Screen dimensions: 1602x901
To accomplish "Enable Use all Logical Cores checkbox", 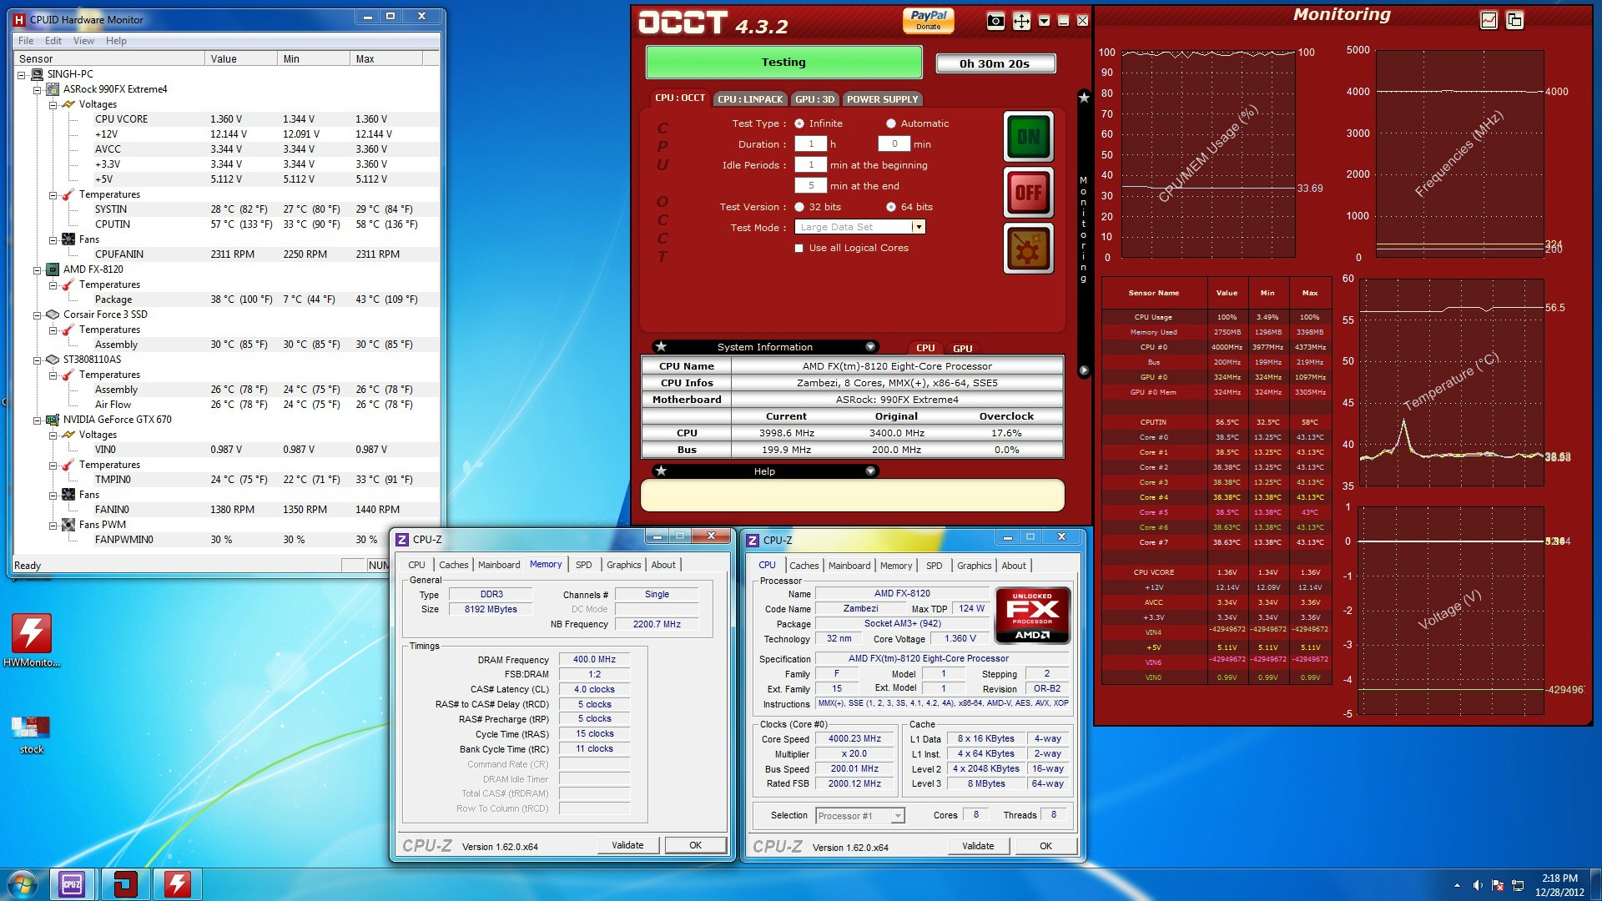I will coord(799,248).
